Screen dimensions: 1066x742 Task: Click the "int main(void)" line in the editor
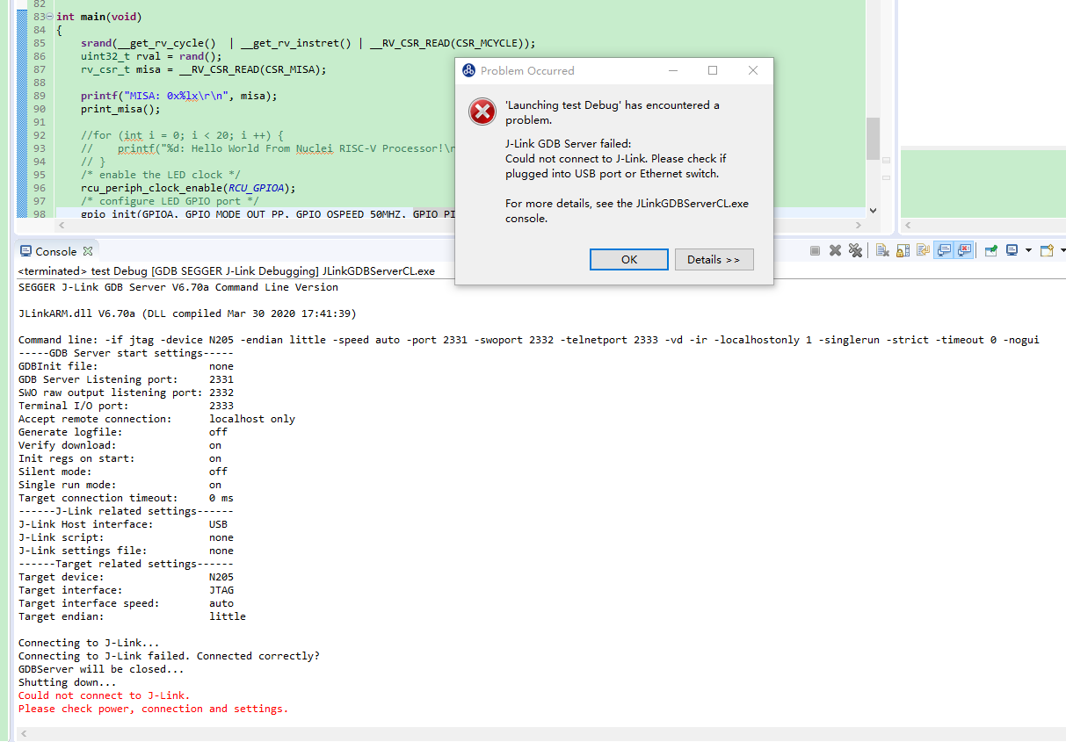99,17
